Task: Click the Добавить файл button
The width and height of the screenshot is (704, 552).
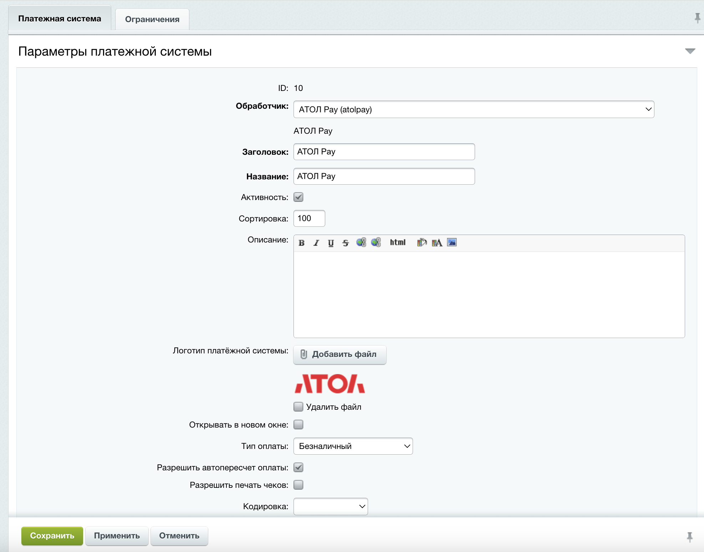Action: click(340, 354)
